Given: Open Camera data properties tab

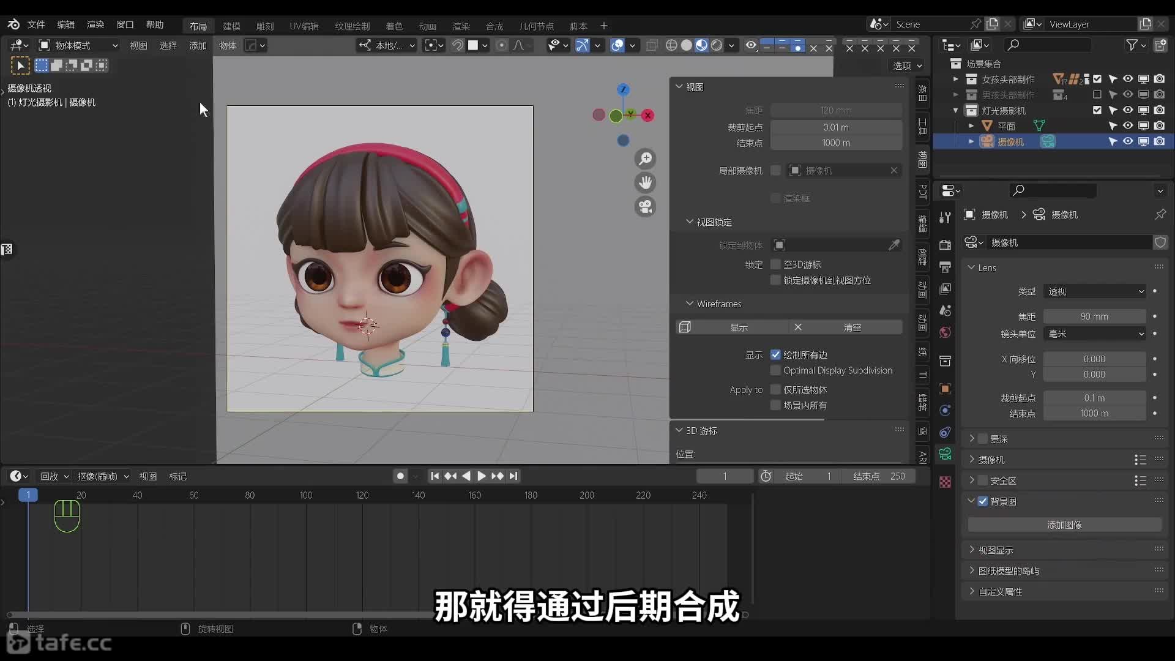Looking at the screenshot, I should pyautogui.click(x=945, y=454).
